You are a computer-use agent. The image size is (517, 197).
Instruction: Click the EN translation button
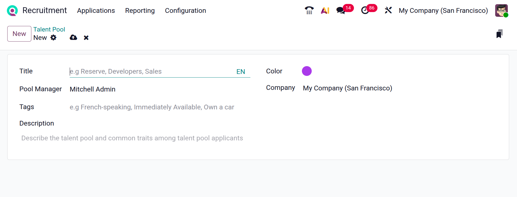241,72
